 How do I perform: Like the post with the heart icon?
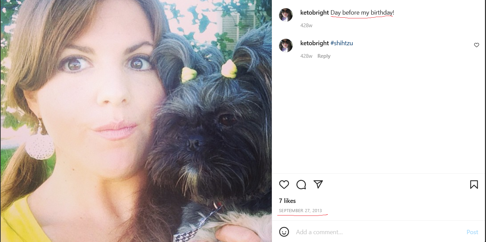(x=284, y=185)
